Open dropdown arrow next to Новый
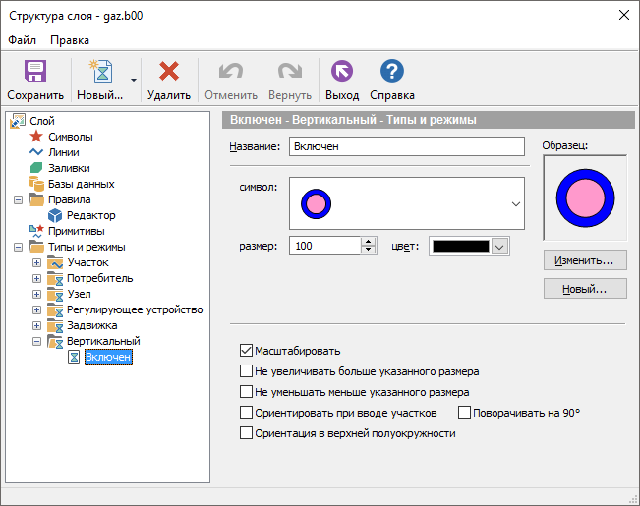Image resolution: width=640 pixels, height=506 pixels. [133, 81]
